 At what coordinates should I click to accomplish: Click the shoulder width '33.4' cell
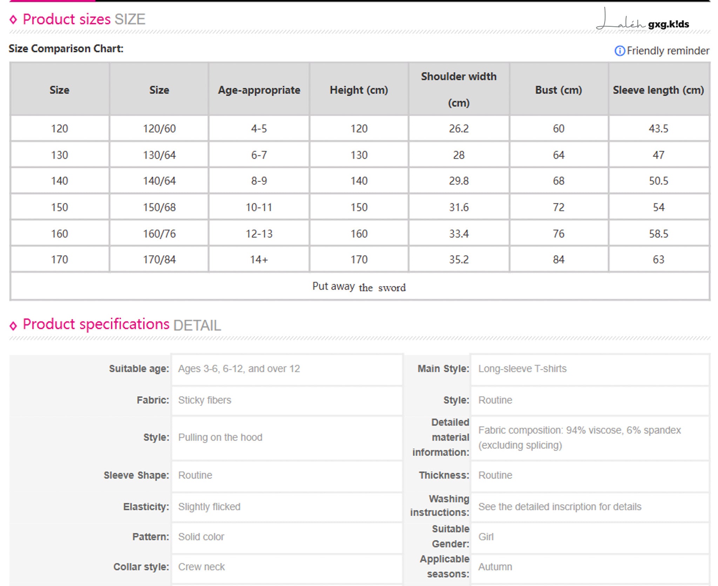click(459, 234)
